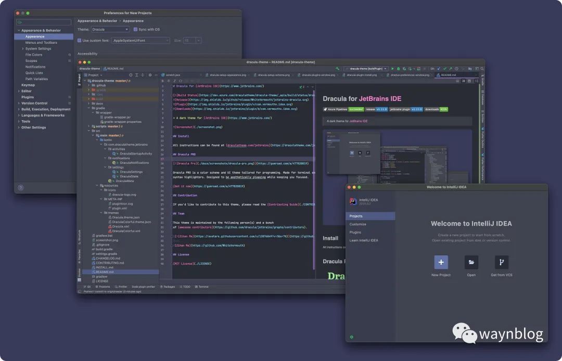Click Collapse All icon in Project panel

point(143,75)
